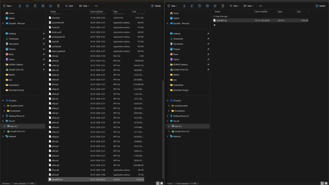329x185 pixels.
Task: Select the steam_api64.dll file
Action: (x=96, y=51)
